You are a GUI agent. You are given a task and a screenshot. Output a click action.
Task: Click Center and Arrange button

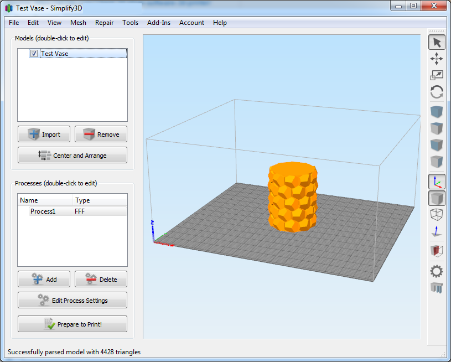coord(72,155)
